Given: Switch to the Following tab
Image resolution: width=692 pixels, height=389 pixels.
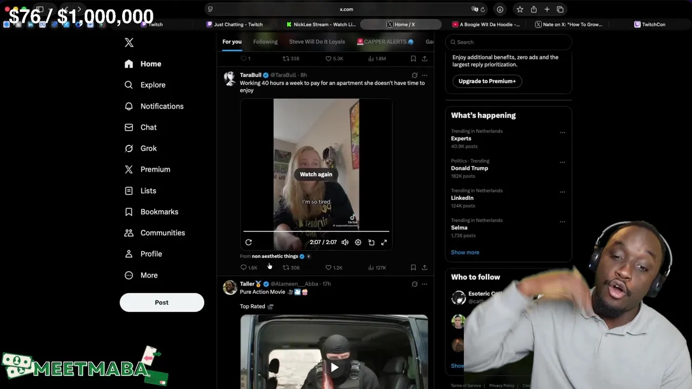Looking at the screenshot, I should click(265, 42).
